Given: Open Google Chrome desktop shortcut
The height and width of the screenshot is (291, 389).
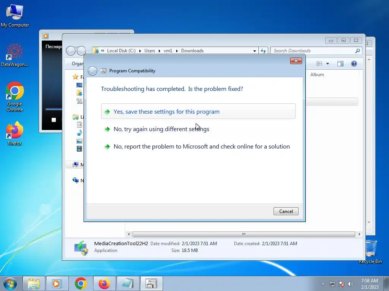Looking at the screenshot, I should coord(15,97).
